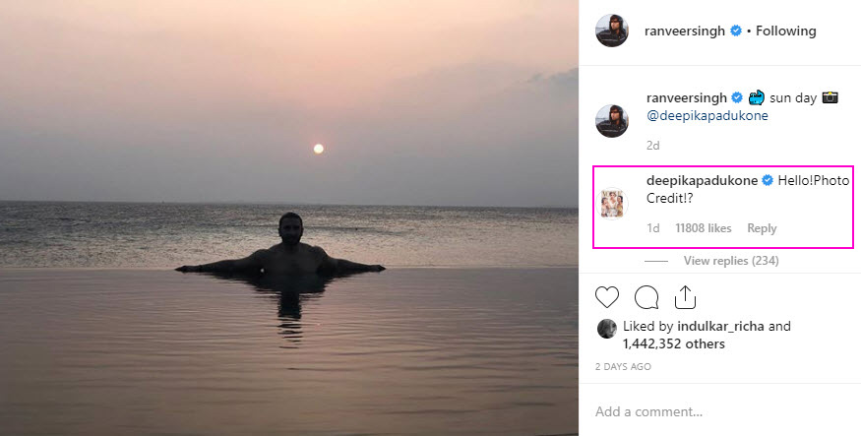Open ranveersingh username in header

click(x=685, y=31)
